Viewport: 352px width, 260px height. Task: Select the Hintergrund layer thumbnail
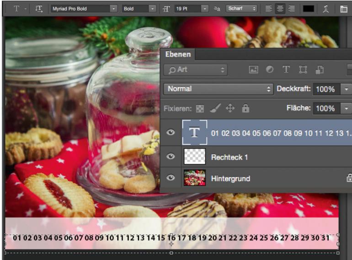(194, 178)
